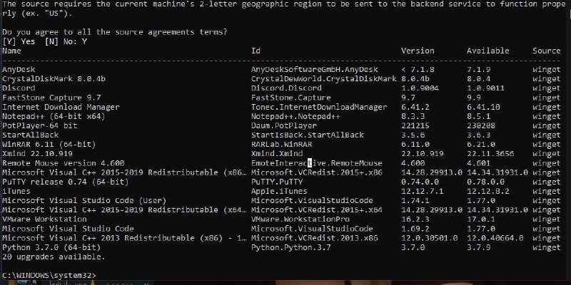This screenshot has width=571, height=285.
Task: Click the '[Y] Yes' option text
Action: [19, 41]
